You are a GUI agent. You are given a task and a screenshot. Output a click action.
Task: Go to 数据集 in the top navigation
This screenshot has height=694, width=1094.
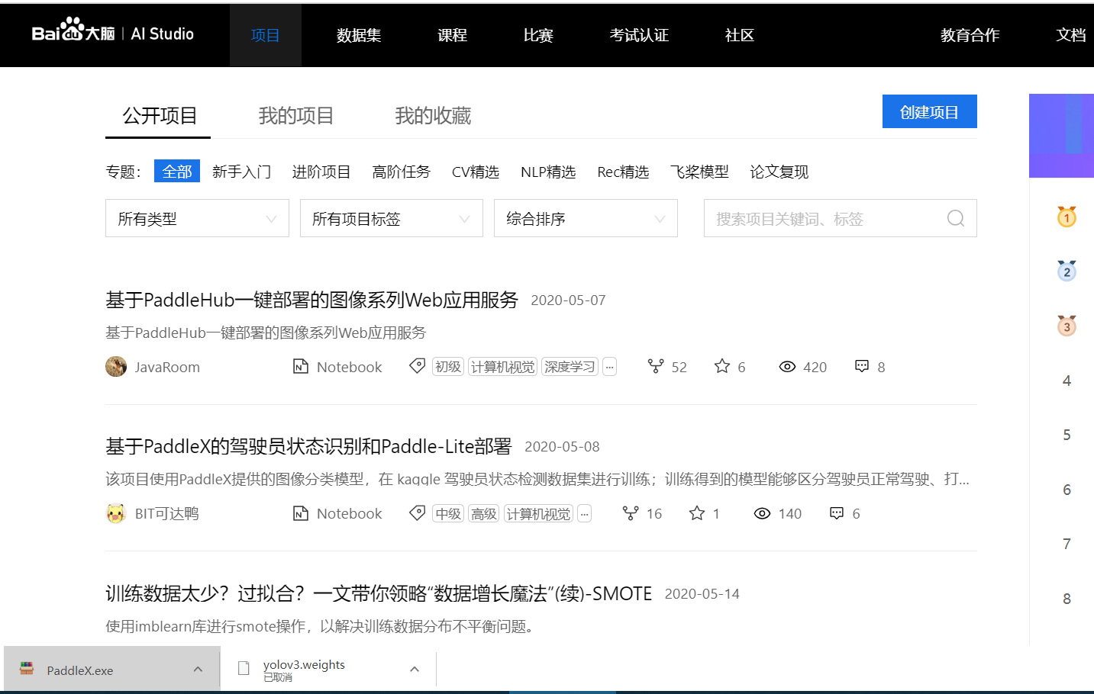pyautogui.click(x=359, y=35)
